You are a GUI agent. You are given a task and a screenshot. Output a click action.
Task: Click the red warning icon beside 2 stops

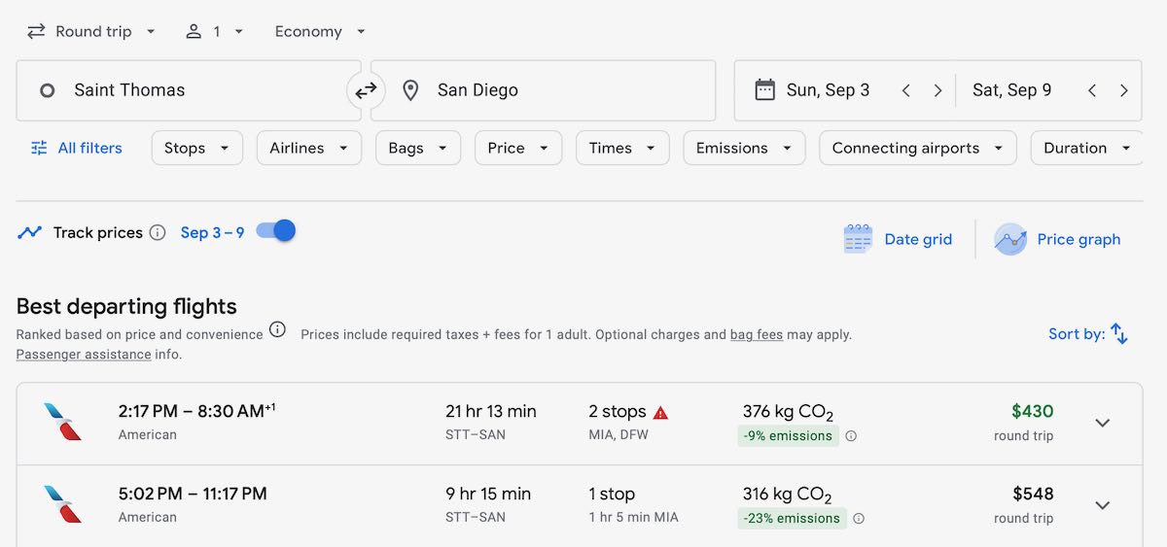(x=661, y=412)
